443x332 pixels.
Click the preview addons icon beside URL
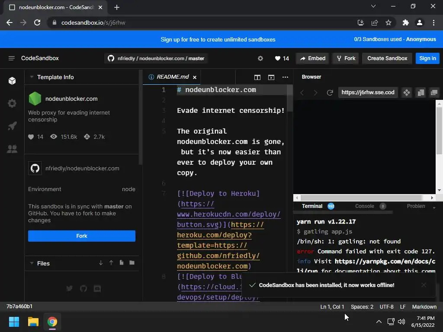(407, 93)
